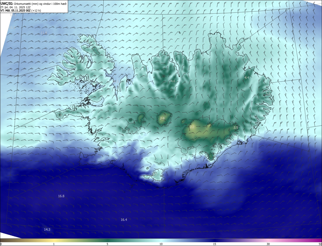Click the '15' label on the color scale
Viewport: 322px width, 246px height.
[215, 244]
